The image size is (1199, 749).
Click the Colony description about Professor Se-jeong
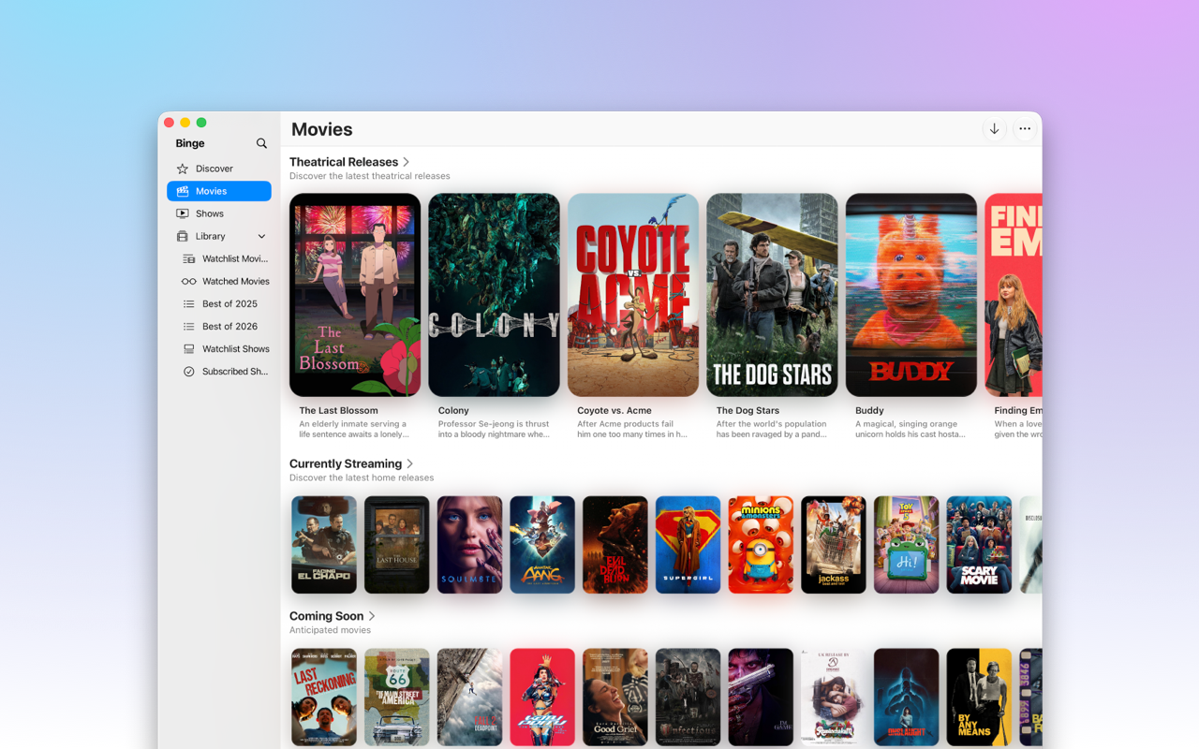[494, 429]
